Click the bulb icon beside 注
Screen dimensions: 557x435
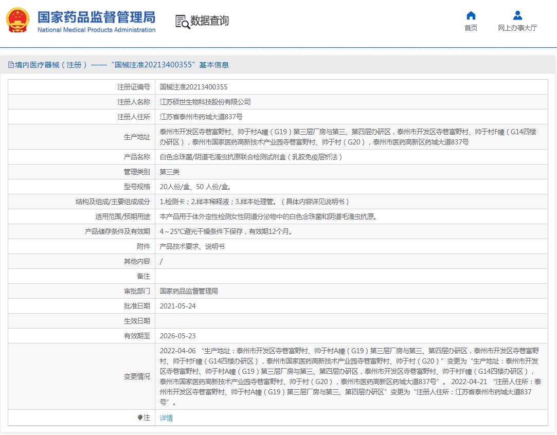[x=140, y=418]
